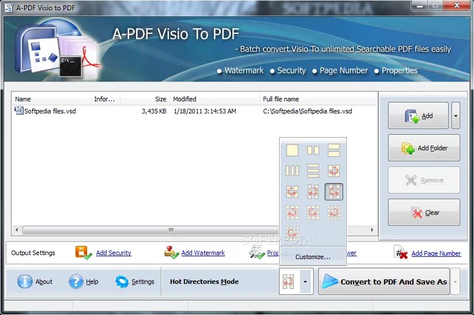Viewport: 474px width, 315px height.
Task: Click the Full file name column header
Action: [318, 98]
